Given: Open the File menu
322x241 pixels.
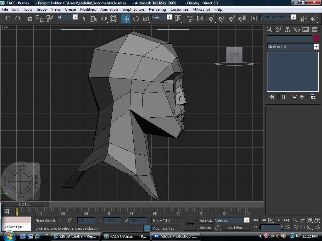Looking at the screenshot, I should click(5, 9).
